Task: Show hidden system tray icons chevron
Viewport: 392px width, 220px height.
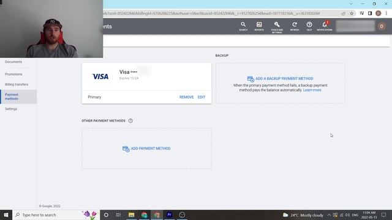Action: [329, 215]
